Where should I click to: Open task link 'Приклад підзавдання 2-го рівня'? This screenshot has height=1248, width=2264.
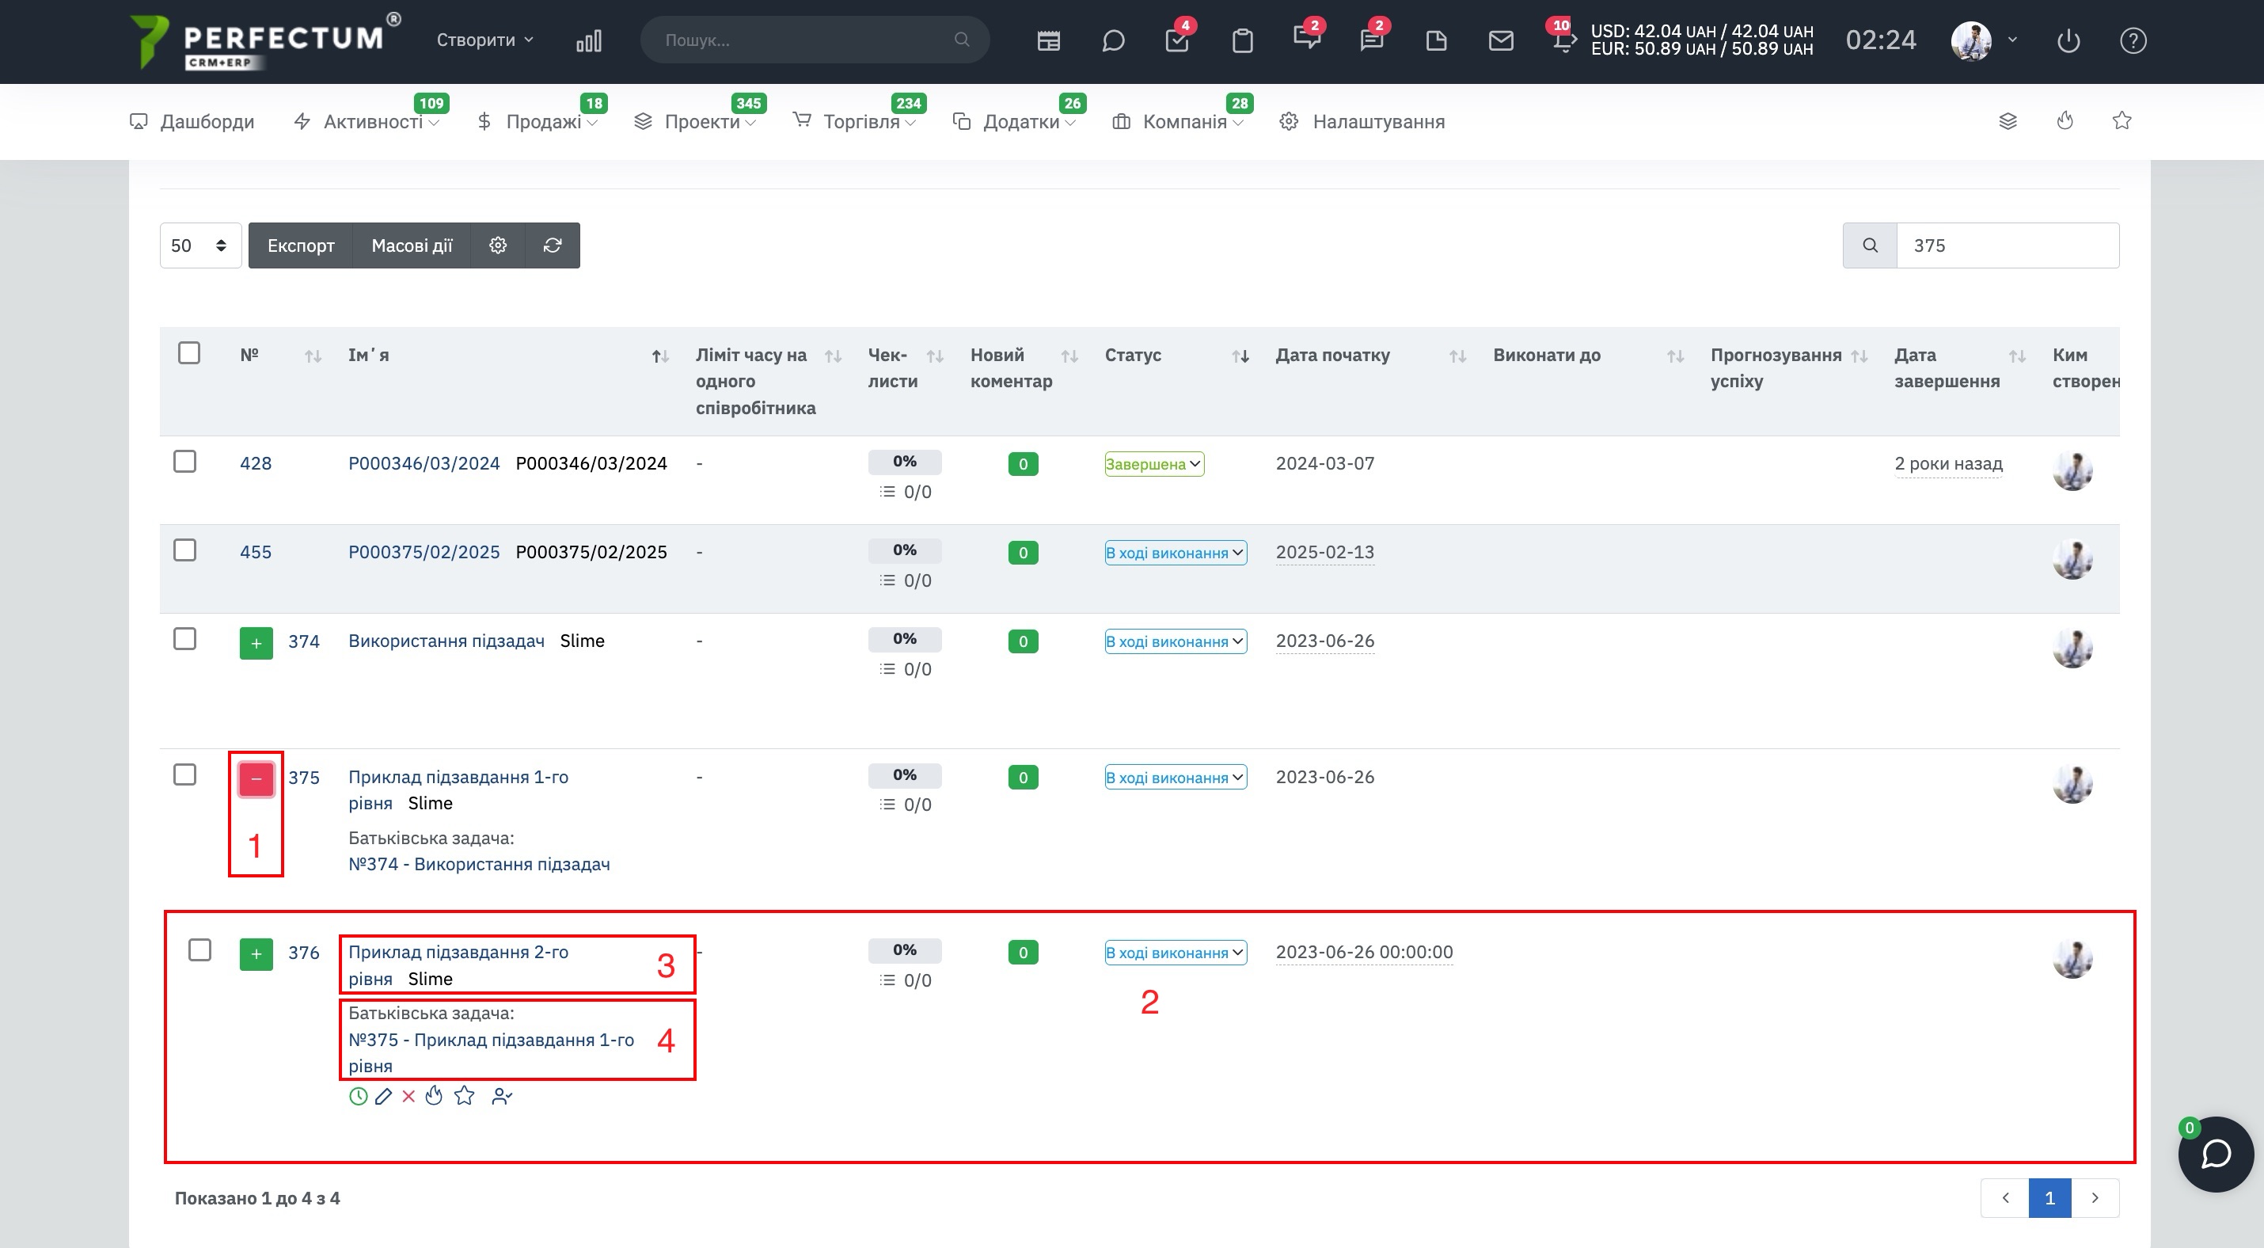458,965
